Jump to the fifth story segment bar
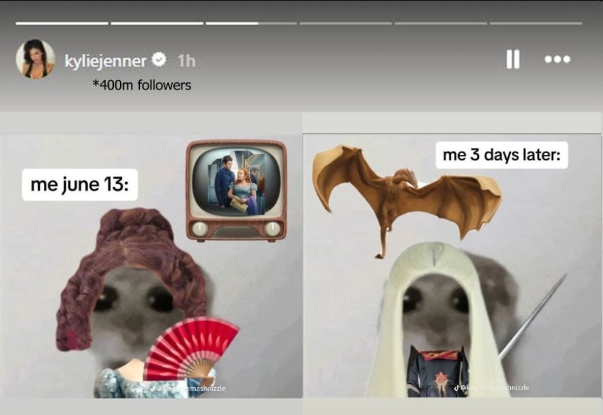Image resolution: width=603 pixels, height=415 pixels. tap(441, 23)
